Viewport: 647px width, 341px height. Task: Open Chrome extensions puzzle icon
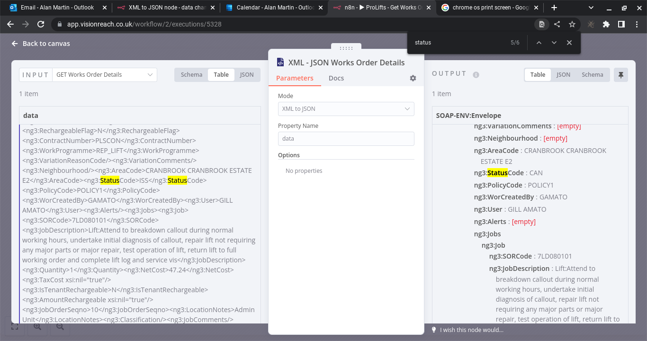[606, 24]
